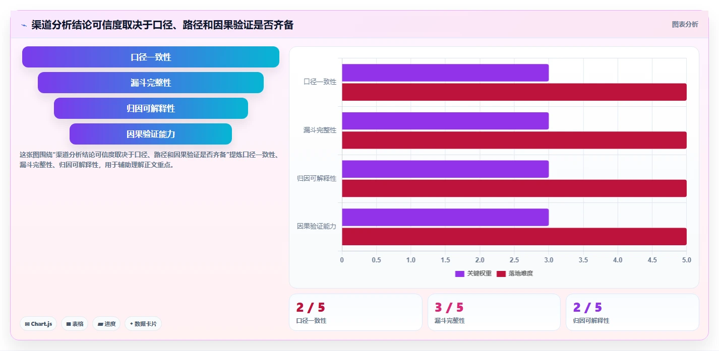Select the 口径一致性 funnel bar

pos(151,57)
